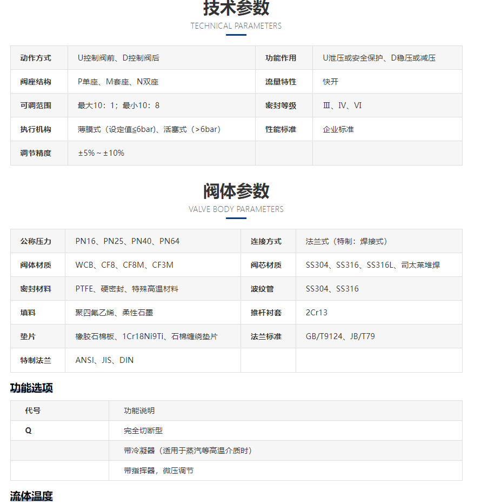Click the 功能选项 section heading
Viewport: 481px width, 503px height.
[31, 388]
